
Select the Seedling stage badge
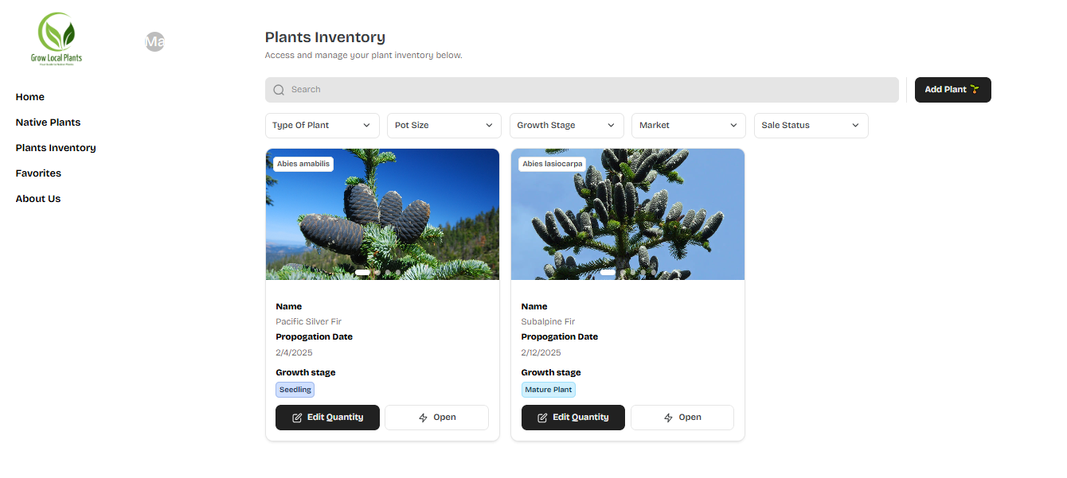(x=295, y=389)
